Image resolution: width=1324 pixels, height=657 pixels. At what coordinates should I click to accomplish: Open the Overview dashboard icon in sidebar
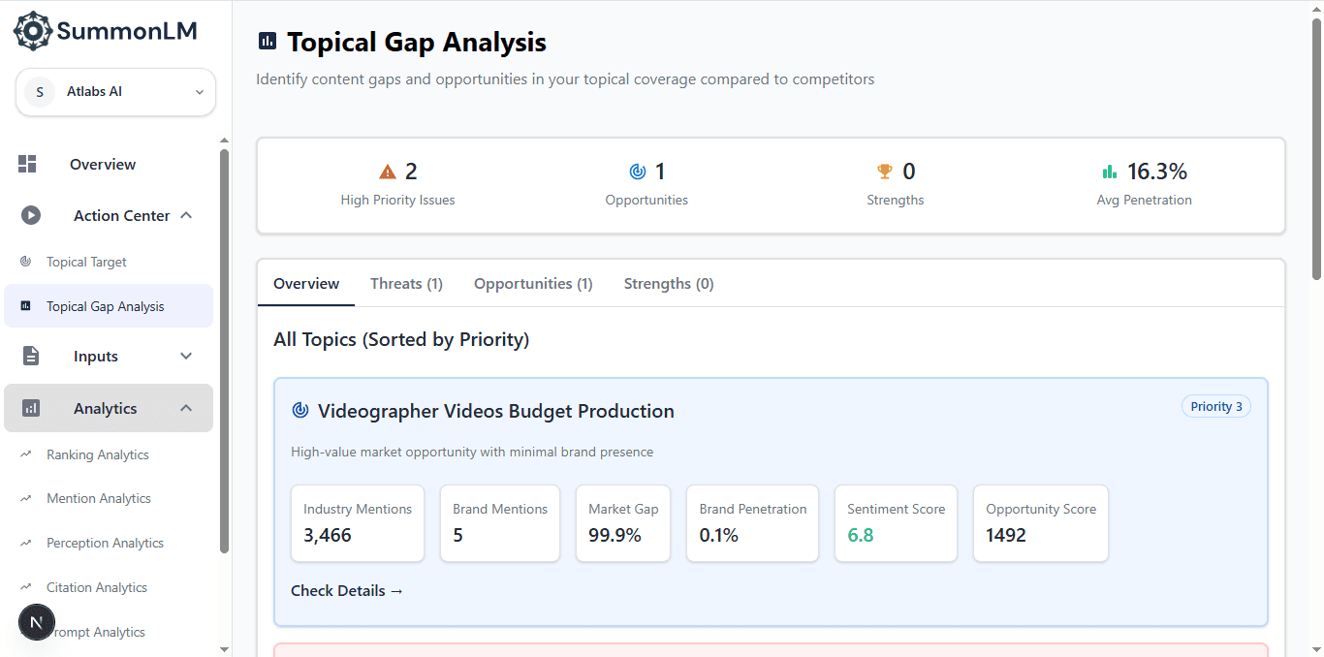click(27, 164)
